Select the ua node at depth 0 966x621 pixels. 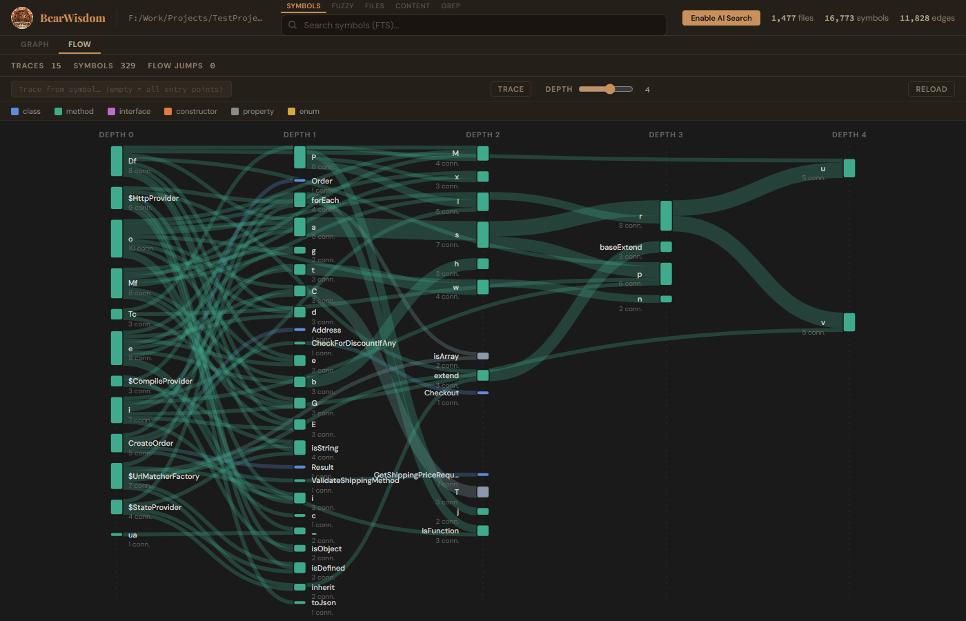pyautogui.click(x=117, y=535)
